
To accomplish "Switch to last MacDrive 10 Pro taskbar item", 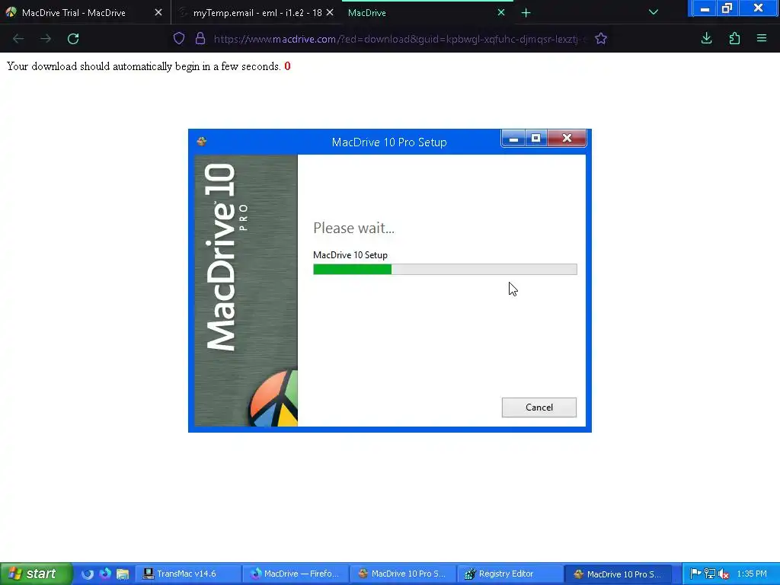I will 619,574.
